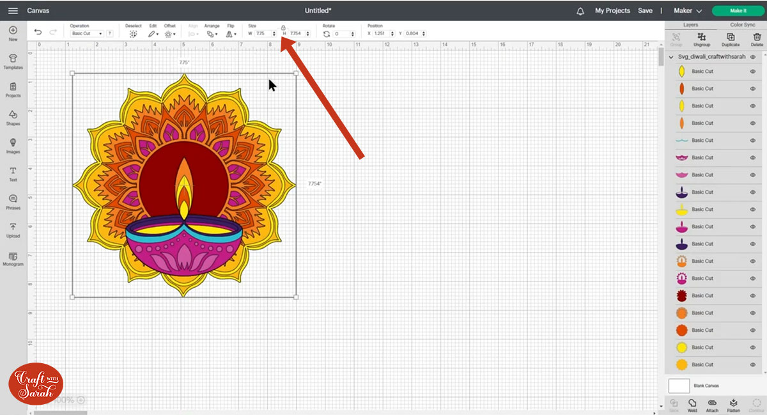
Task: Click the Blank Canvas color swatch
Action: tap(679, 386)
